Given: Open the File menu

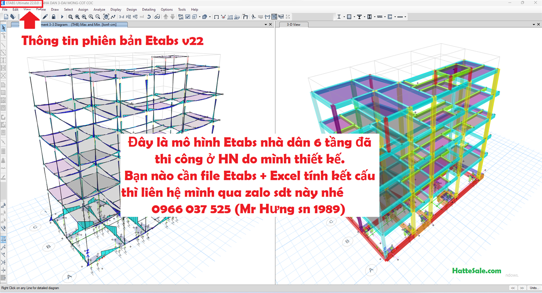Looking at the screenshot, I should pos(5,10).
